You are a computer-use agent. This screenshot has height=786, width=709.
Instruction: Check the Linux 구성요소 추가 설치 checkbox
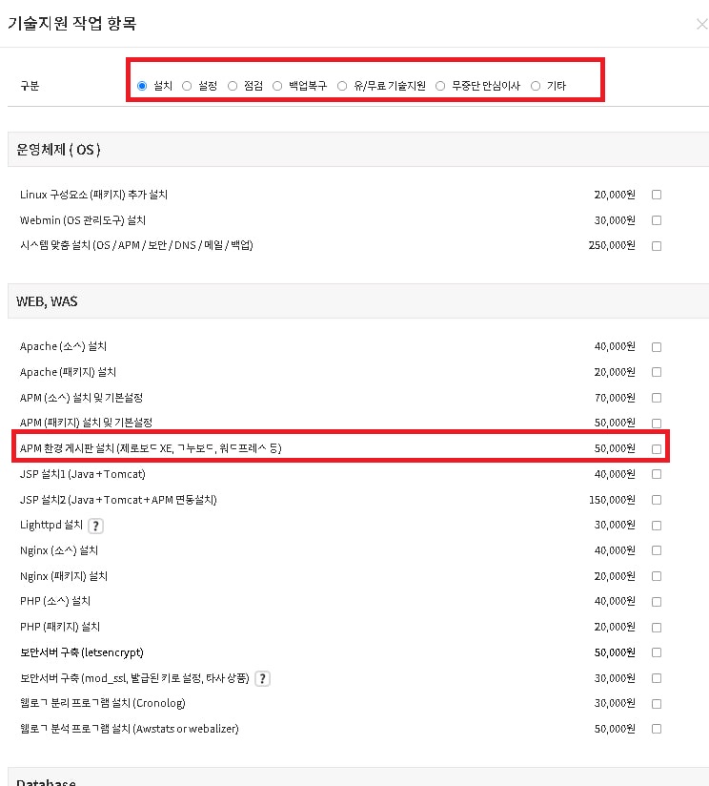click(x=657, y=195)
